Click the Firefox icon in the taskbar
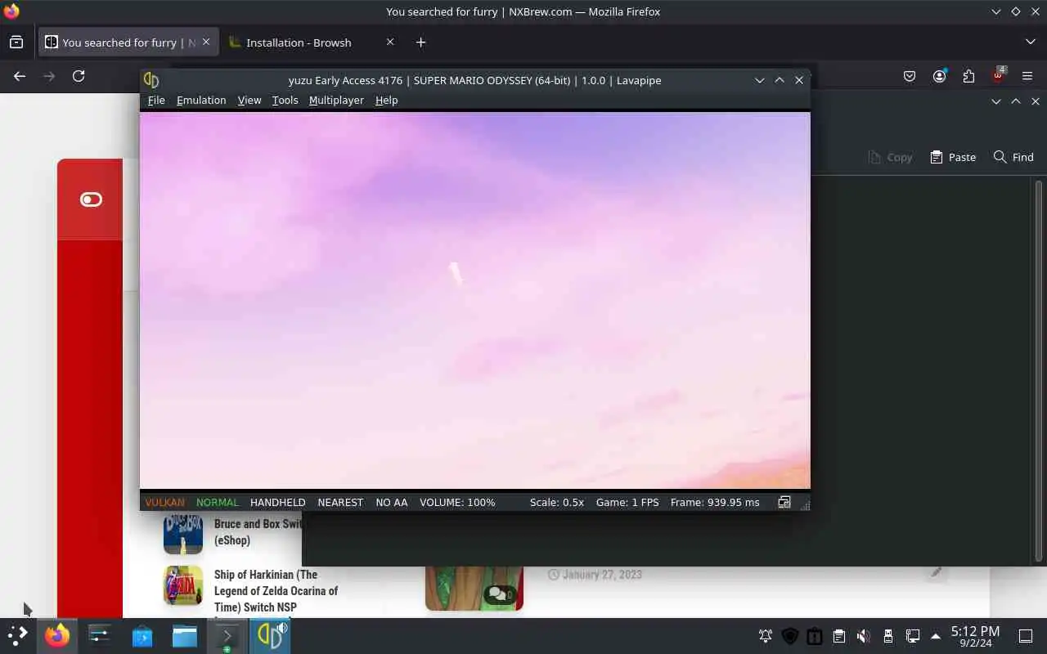The height and width of the screenshot is (654, 1047). click(x=57, y=635)
